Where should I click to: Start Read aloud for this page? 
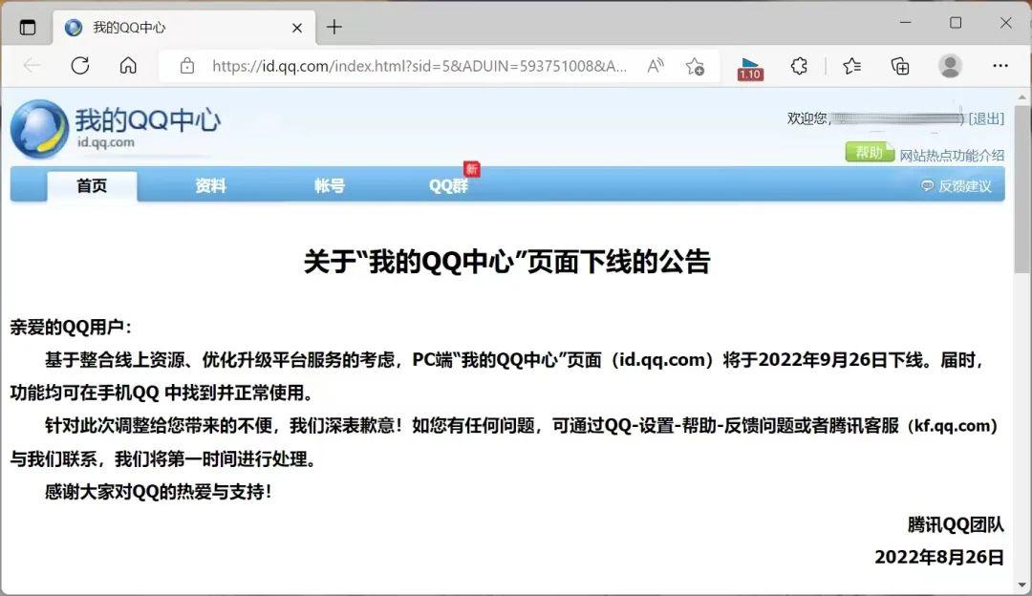[x=656, y=66]
